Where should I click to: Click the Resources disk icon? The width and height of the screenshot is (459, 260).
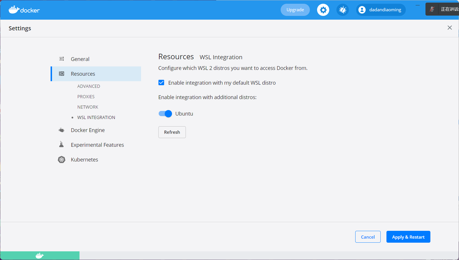62,74
